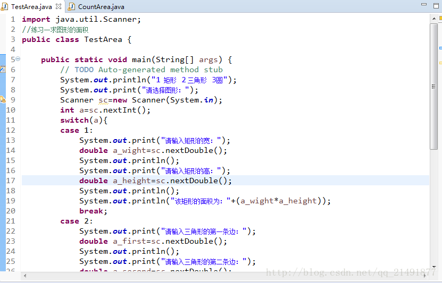Click the vertical scrollbar thumb

click(x=433, y=87)
